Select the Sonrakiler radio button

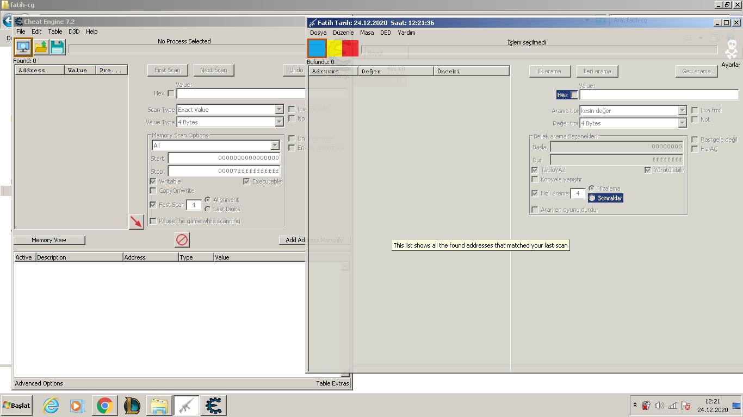(592, 198)
